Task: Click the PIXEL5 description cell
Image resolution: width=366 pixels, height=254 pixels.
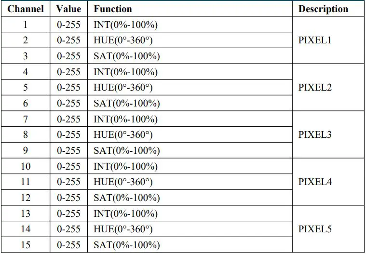Action: 315,229
